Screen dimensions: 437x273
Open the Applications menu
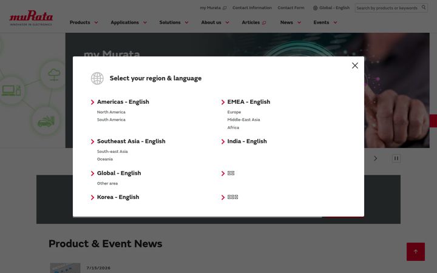click(x=124, y=22)
